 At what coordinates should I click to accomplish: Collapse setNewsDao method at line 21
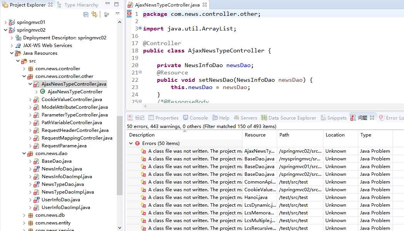coord(140,72)
